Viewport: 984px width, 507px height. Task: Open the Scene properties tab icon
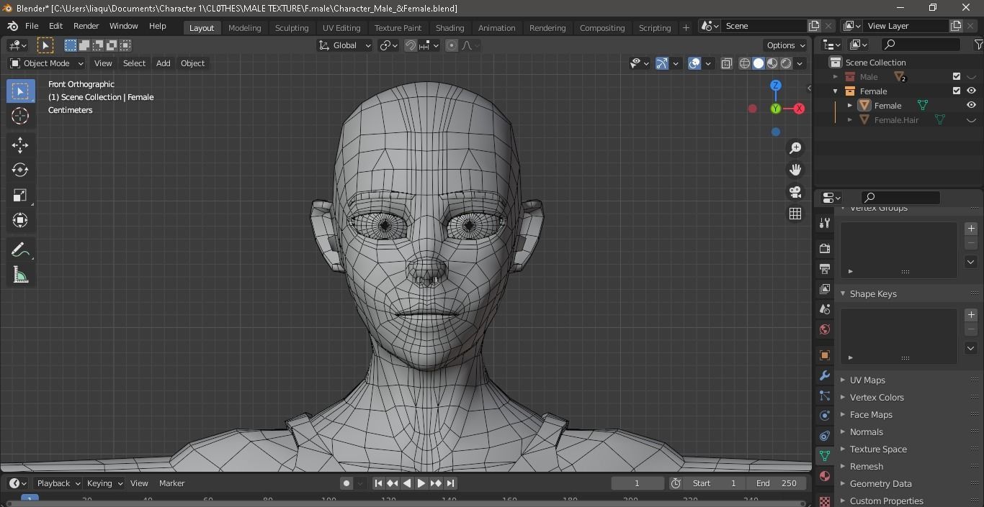825,309
